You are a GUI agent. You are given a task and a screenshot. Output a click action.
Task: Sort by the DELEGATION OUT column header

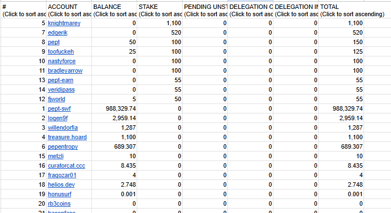click(250, 11)
